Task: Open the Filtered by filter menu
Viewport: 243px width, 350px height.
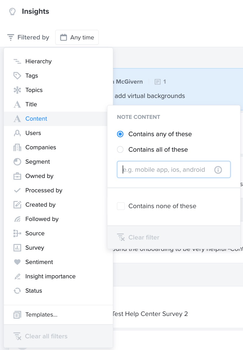Action: [x=28, y=37]
